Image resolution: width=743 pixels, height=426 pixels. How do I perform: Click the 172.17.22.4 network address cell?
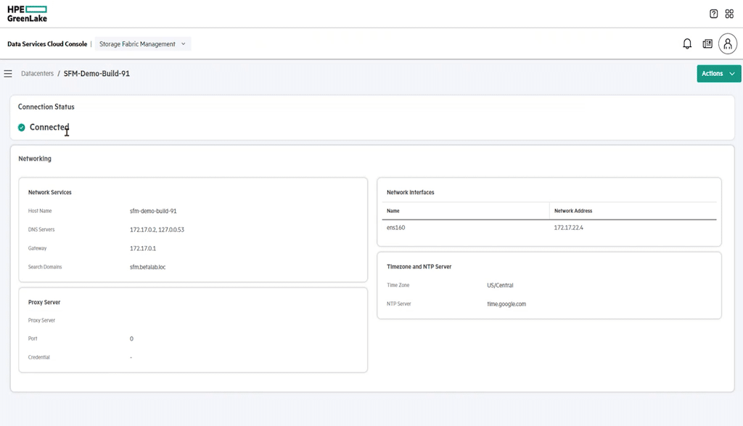569,227
